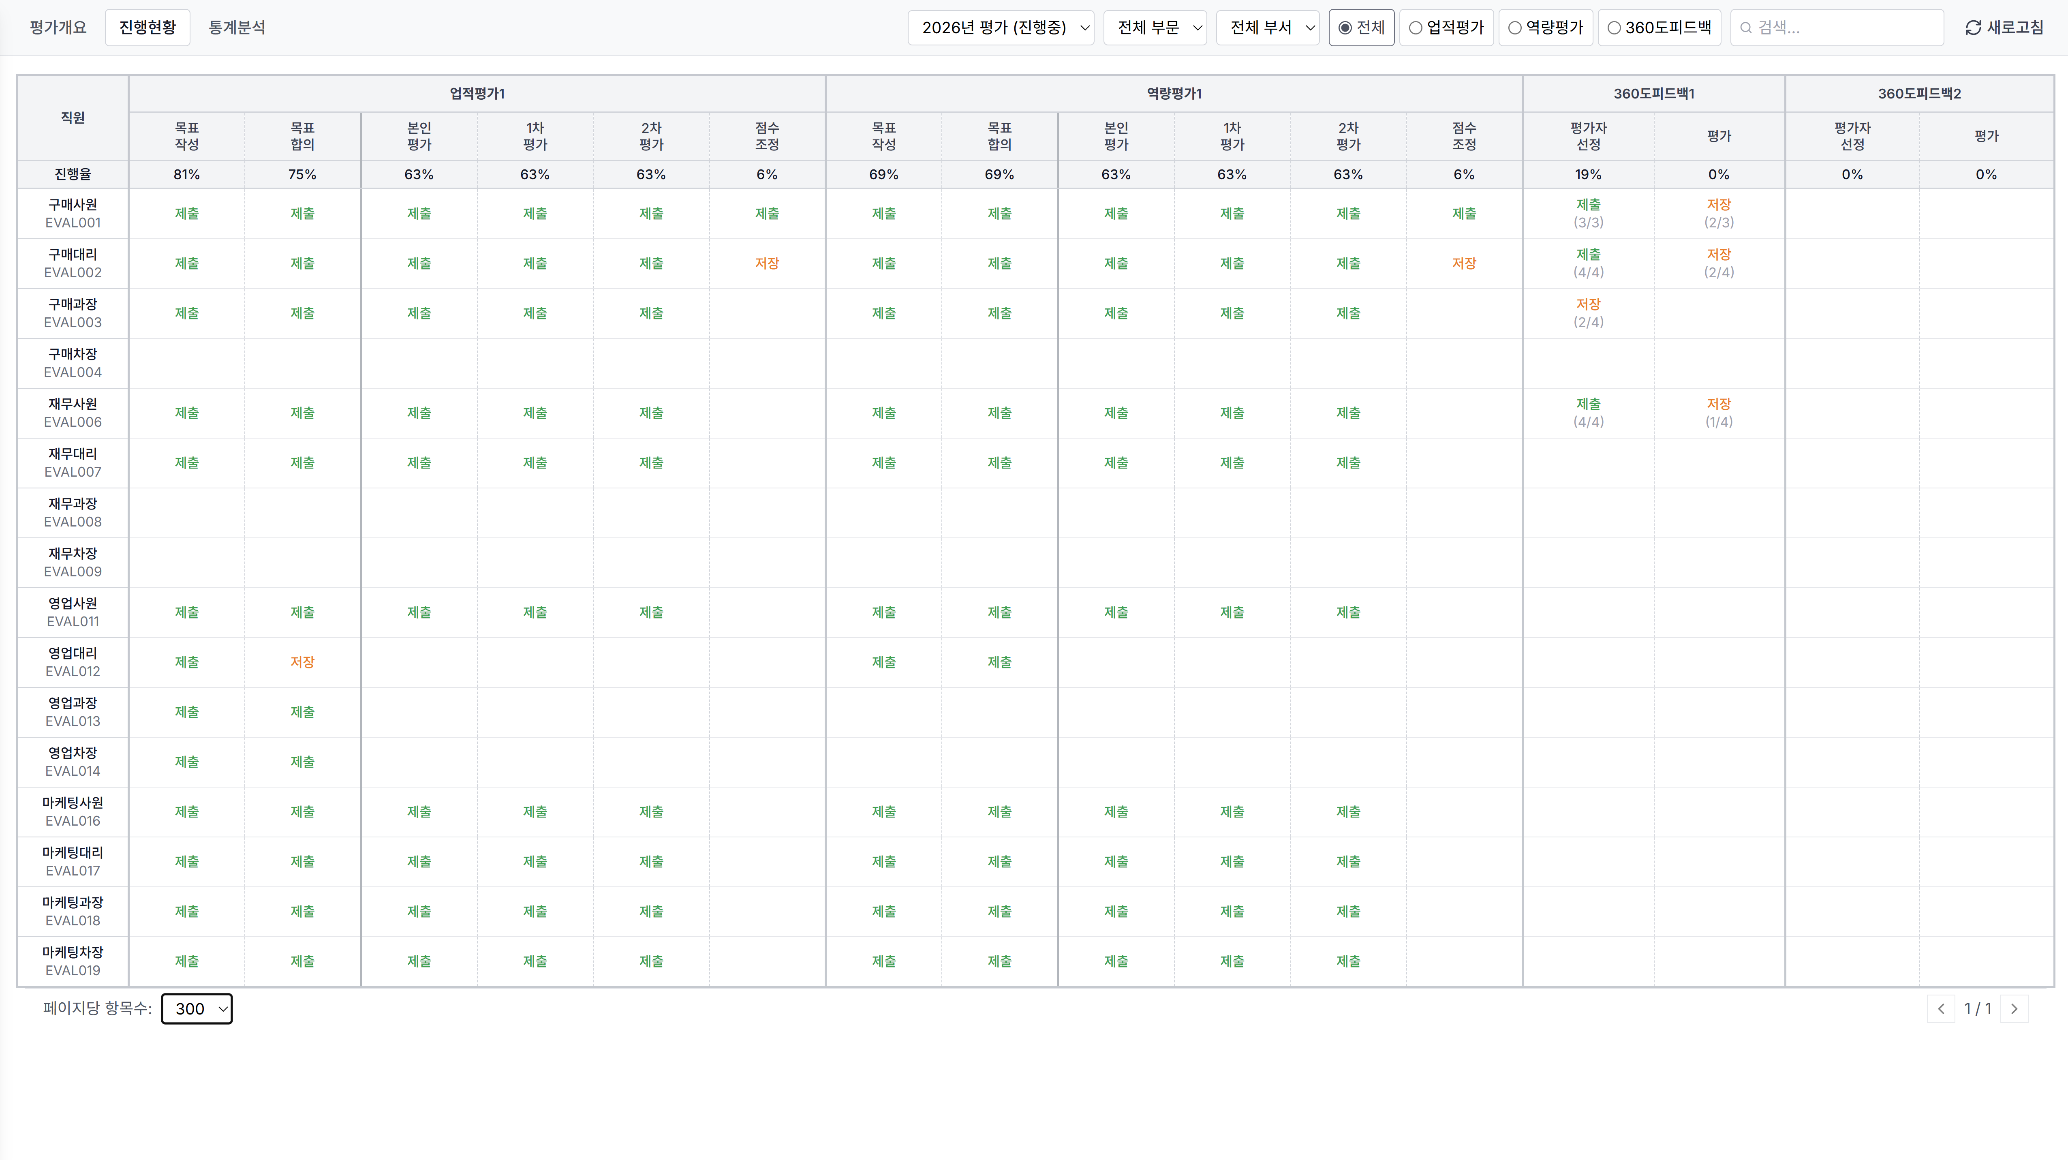Click 구매사원 EVAL001 employee cell
The width and height of the screenshot is (2068, 1160).
tap(72, 214)
